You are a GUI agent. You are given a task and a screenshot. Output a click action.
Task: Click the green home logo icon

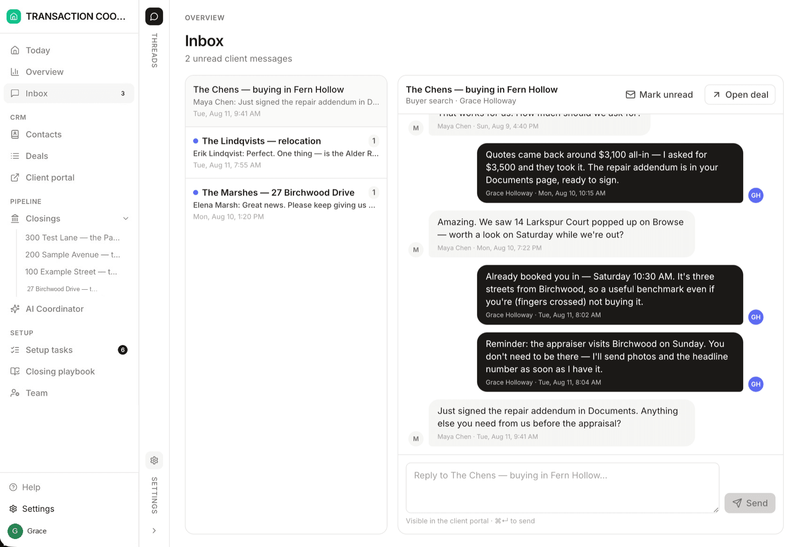point(14,16)
